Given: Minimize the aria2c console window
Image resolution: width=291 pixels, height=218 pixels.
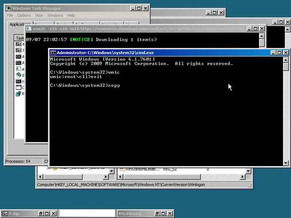Looking at the screenshot, I should pyautogui.click(x=249, y=29).
